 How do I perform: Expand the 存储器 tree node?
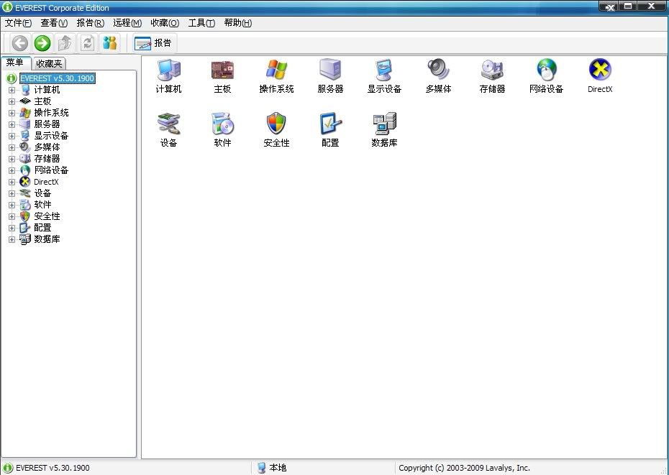pyautogui.click(x=12, y=159)
